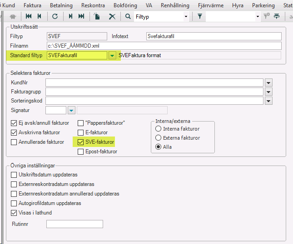Screen dimensions: 293x244
Task: Expand the Standard filtyp dropdown
Action: (112, 55)
